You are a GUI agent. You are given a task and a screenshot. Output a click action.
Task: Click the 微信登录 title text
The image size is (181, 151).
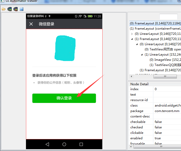coord(46,24)
